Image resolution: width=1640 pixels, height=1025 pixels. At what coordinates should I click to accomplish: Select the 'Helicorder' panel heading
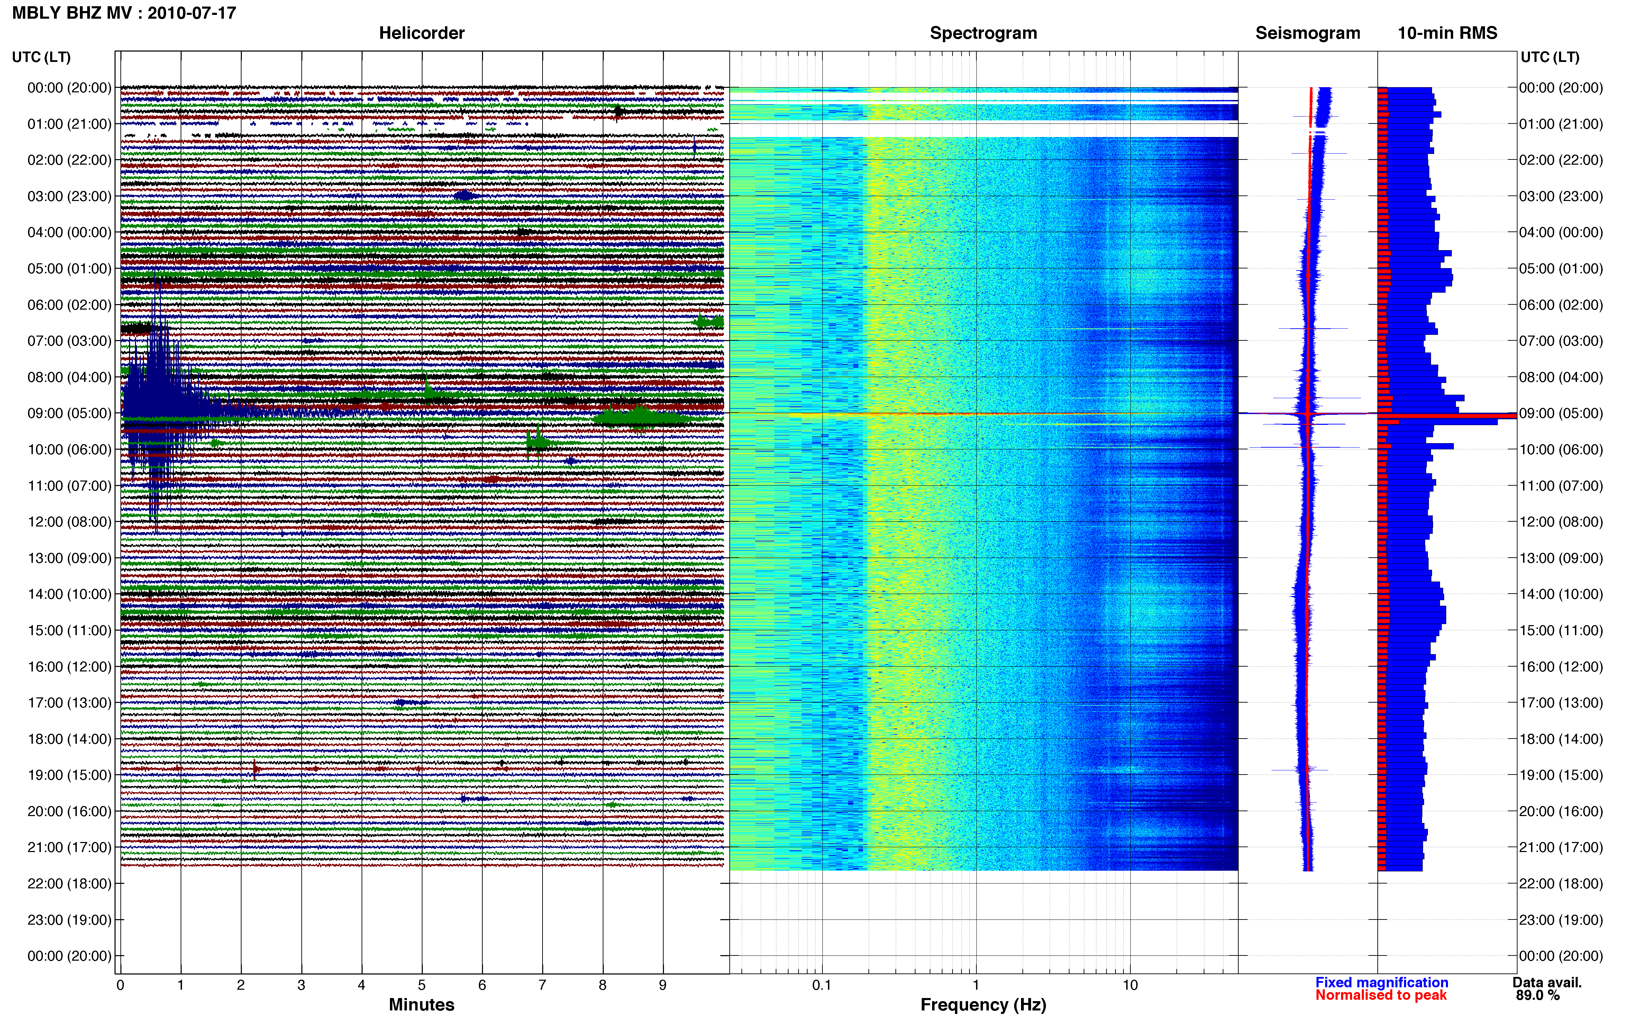point(422,33)
